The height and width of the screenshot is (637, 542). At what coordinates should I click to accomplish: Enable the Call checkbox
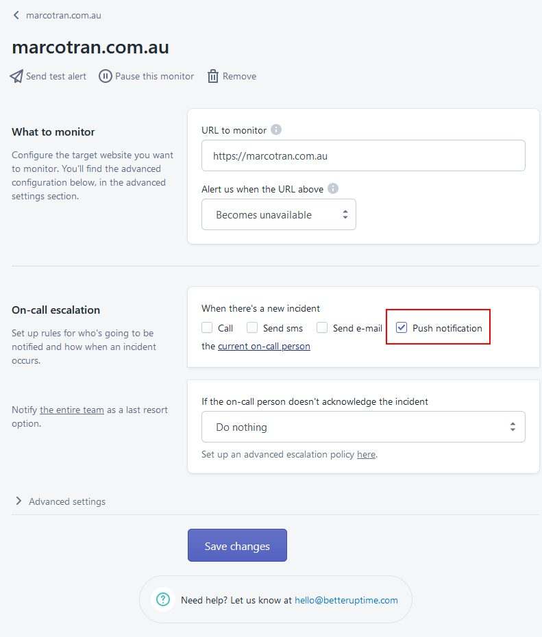point(207,328)
